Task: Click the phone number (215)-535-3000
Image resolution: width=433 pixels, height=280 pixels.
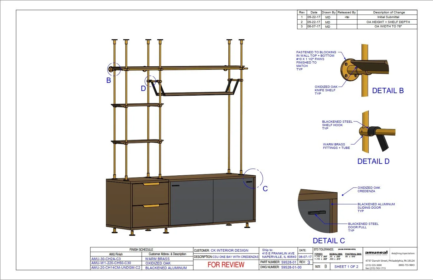Action: click(x=373, y=265)
